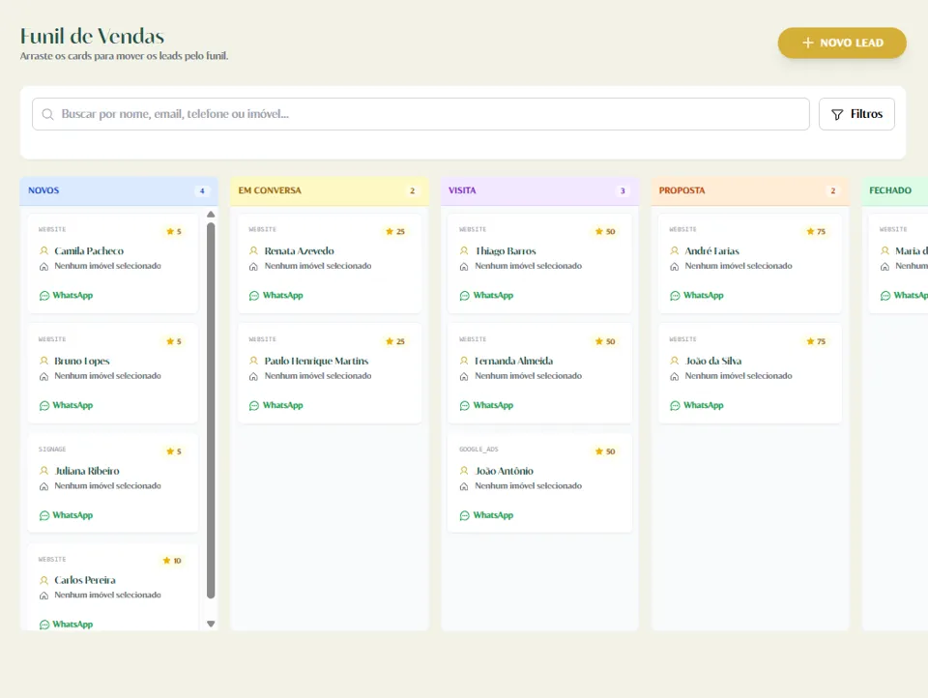This screenshot has width=928, height=698.
Task: Open the Bruno Lopes lead name
Action: [x=81, y=362]
